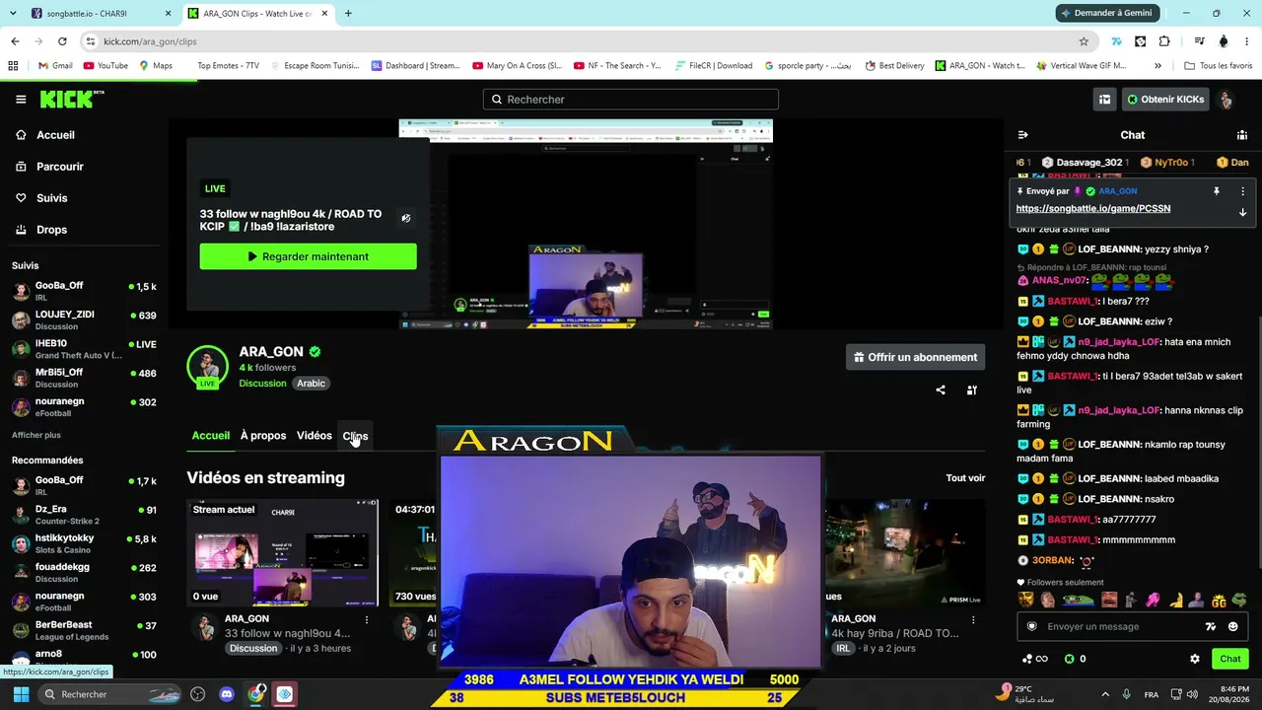Open LOUJEY_ZIDI followed channel
This screenshot has height=710, width=1262.
point(84,319)
